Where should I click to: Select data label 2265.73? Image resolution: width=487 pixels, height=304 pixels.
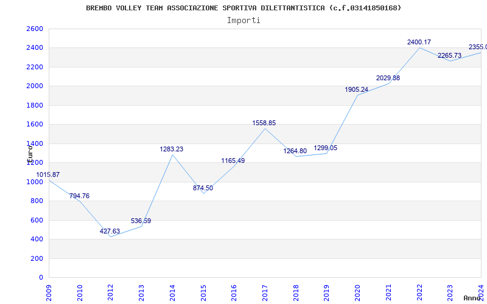click(449, 55)
